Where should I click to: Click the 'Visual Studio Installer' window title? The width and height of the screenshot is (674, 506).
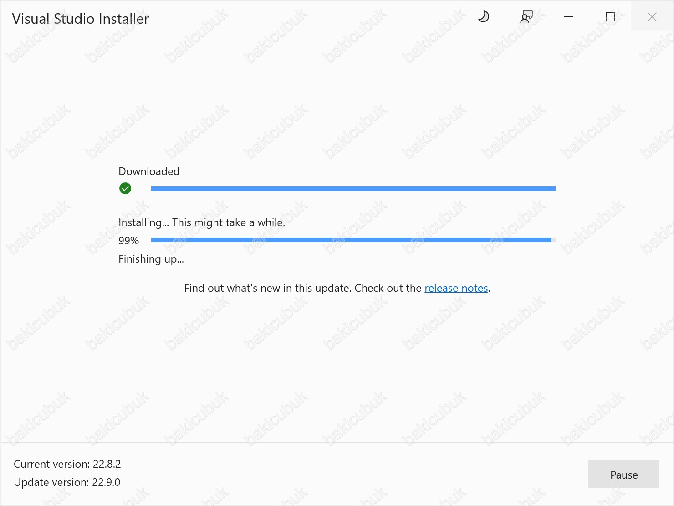[x=81, y=19]
